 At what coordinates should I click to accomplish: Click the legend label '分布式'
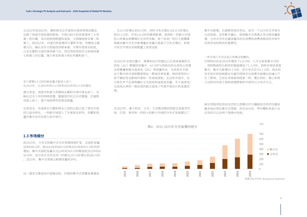pyautogui.click(x=274, y=154)
